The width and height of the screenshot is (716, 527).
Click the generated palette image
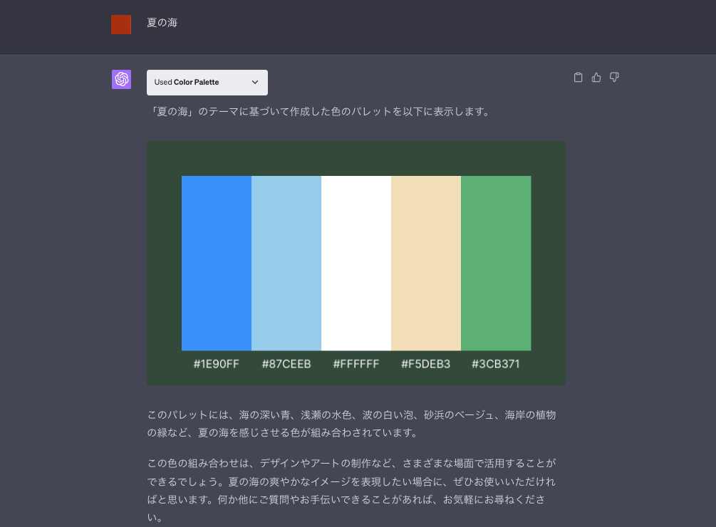(356, 262)
